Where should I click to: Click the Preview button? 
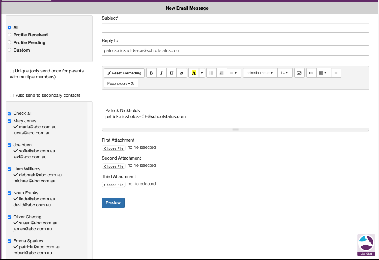click(x=113, y=203)
